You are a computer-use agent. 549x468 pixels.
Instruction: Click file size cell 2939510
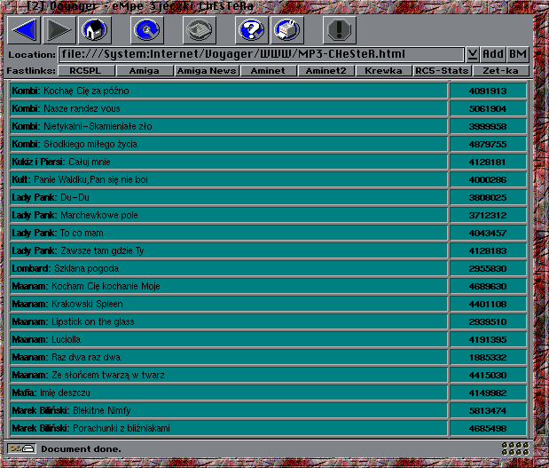point(488,321)
